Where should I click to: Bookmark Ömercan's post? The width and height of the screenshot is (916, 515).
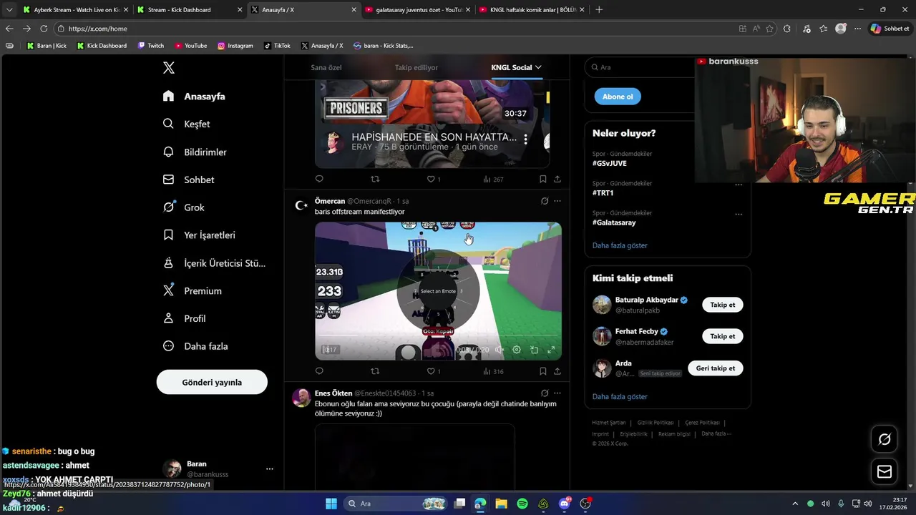coord(543,371)
